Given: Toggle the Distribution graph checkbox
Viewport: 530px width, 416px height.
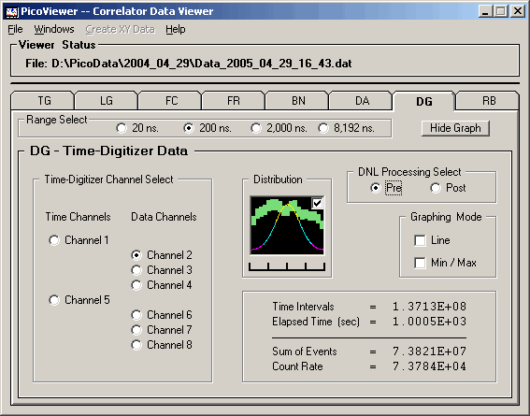Looking at the screenshot, I should (318, 204).
